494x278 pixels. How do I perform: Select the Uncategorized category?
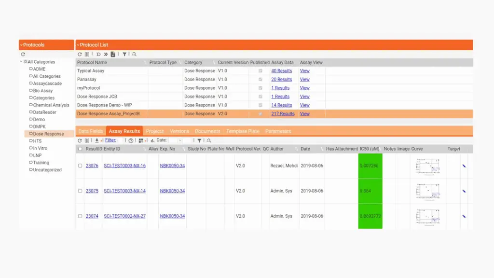[x=45, y=170]
